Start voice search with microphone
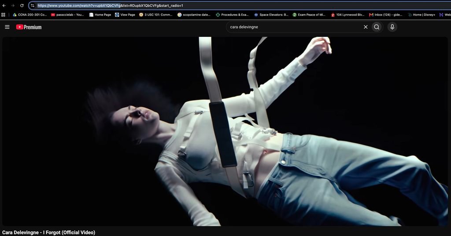This screenshot has width=451, height=236. pyautogui.click(x=392, y=27)
